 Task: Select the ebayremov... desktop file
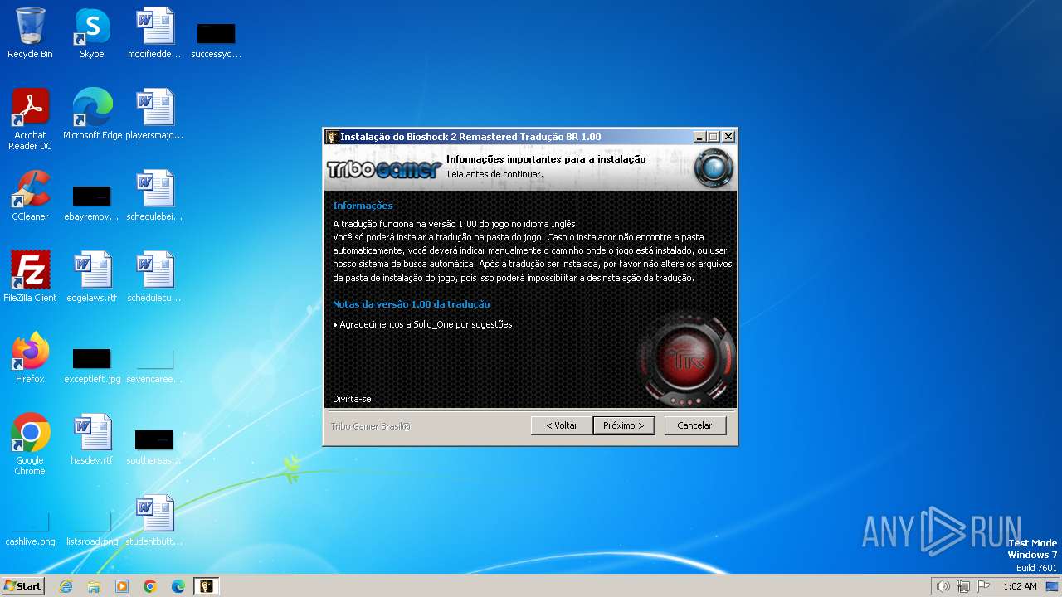click(92, 202)
